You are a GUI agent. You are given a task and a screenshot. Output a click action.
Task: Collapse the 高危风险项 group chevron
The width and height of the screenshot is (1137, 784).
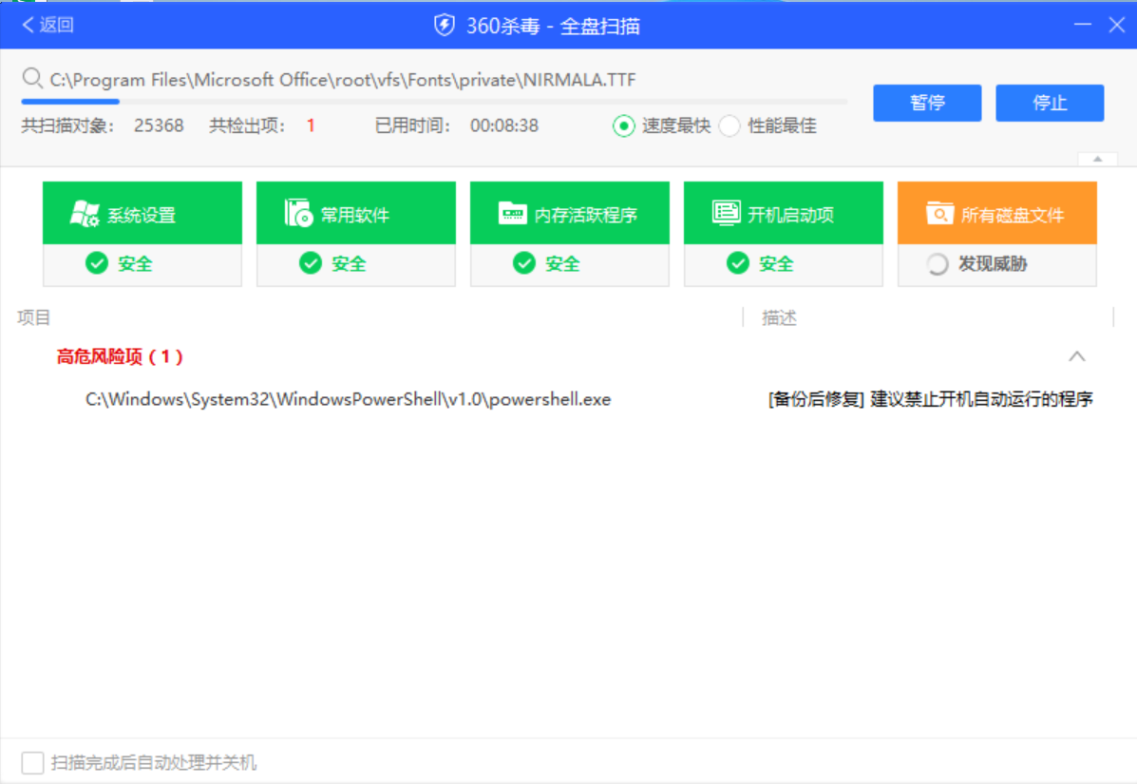[1077, 356]
